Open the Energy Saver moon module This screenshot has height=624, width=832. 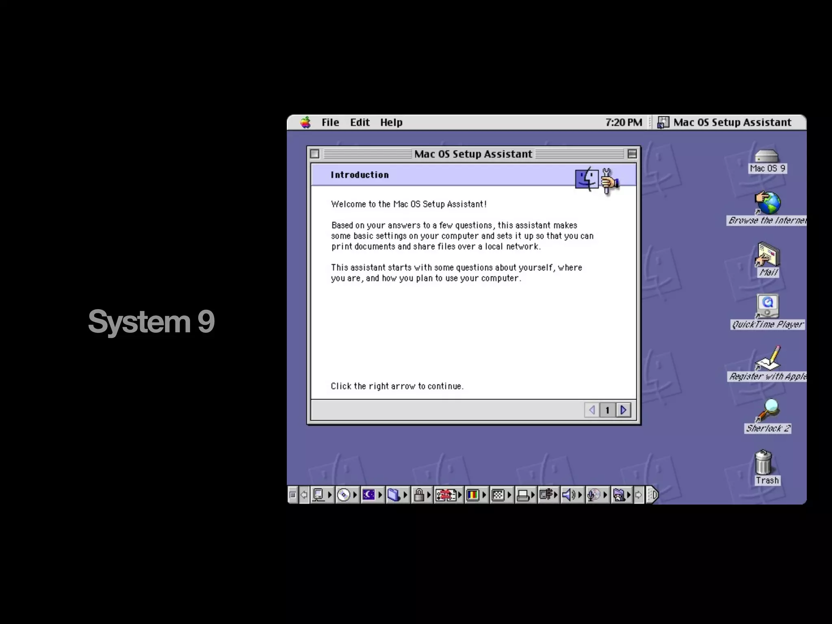(x=372, y=495)
